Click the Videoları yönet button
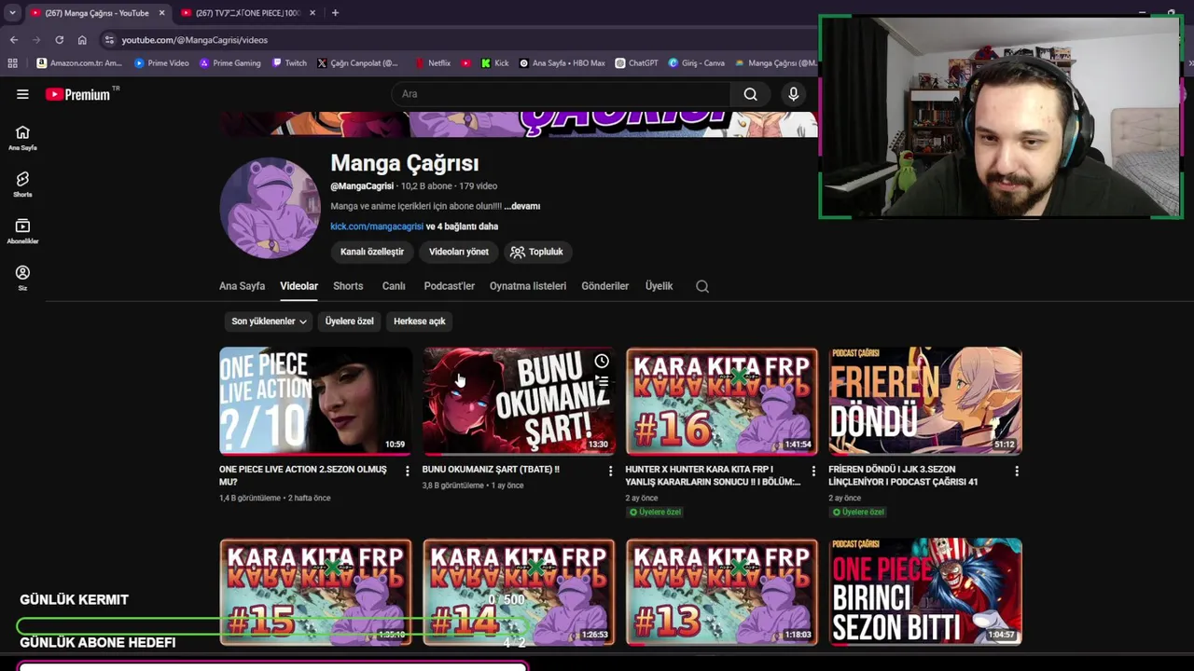The height and width of the screenshot is (671, 1194). pos(458,252)
